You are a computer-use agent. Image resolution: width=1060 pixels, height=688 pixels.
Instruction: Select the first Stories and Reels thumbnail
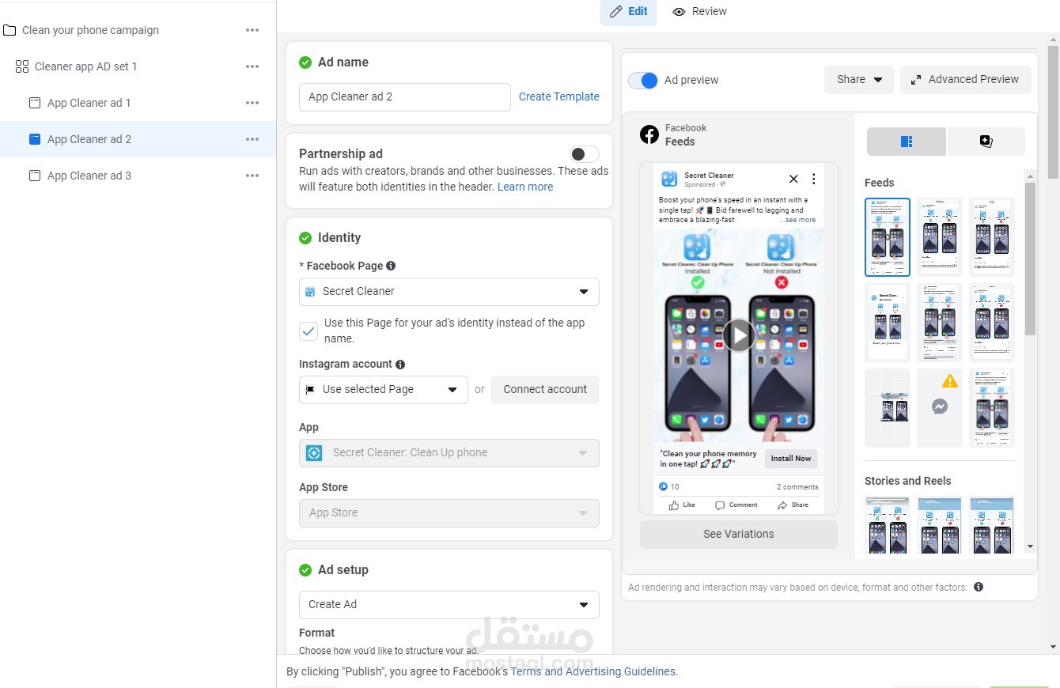888,526
